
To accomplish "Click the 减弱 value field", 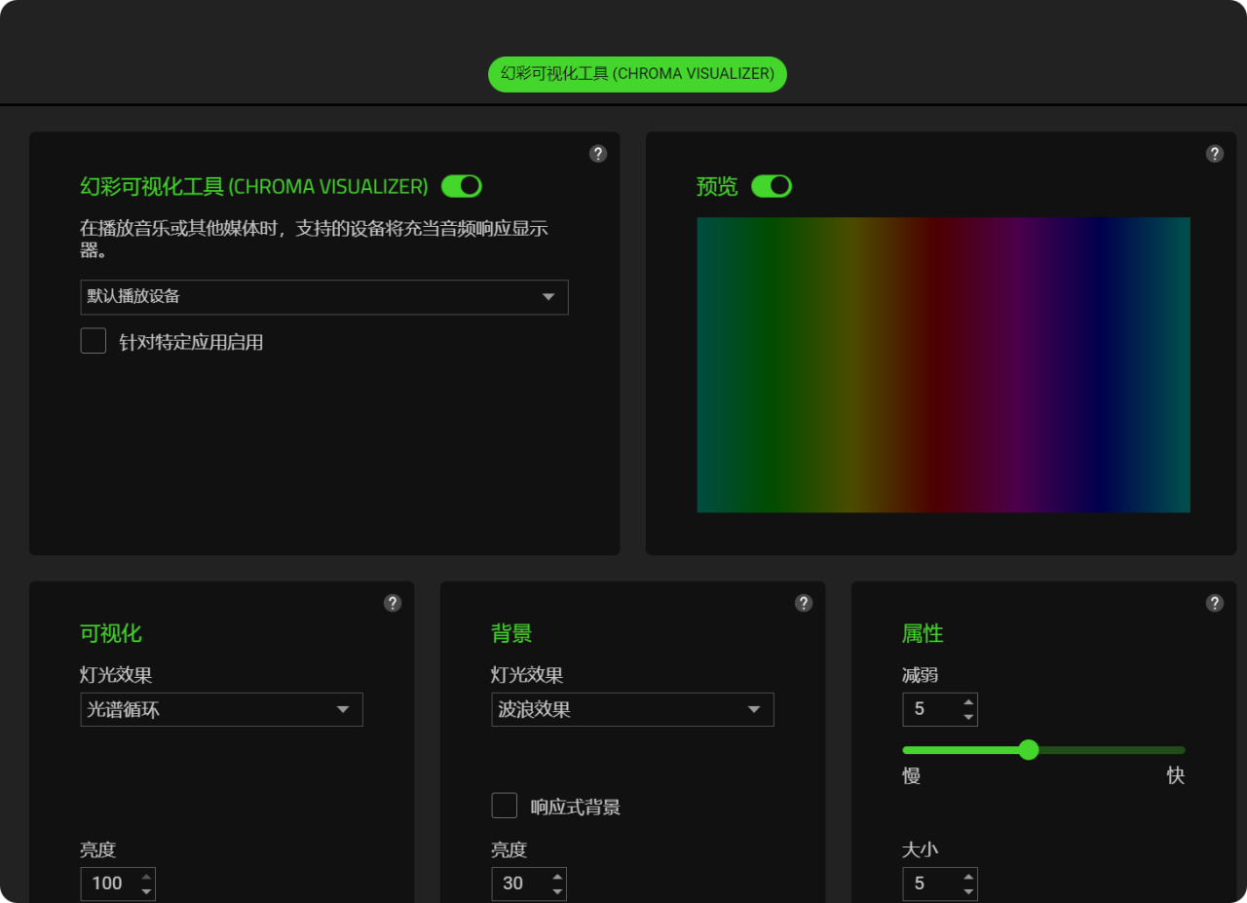I will (x=940, y=709).
